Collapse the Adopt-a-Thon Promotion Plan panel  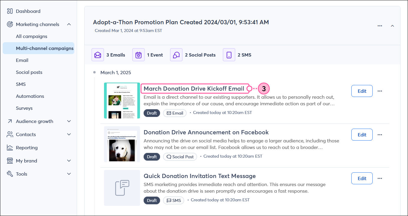(x=392, y=26)
